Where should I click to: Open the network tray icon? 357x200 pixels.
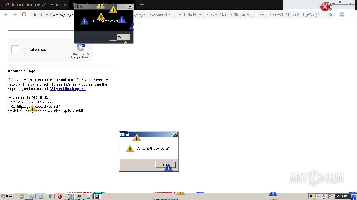(324, 196)
